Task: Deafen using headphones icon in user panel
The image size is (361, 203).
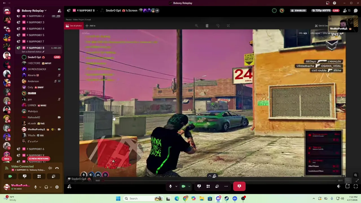Action: pyautogui.click(x=46, y=187)
